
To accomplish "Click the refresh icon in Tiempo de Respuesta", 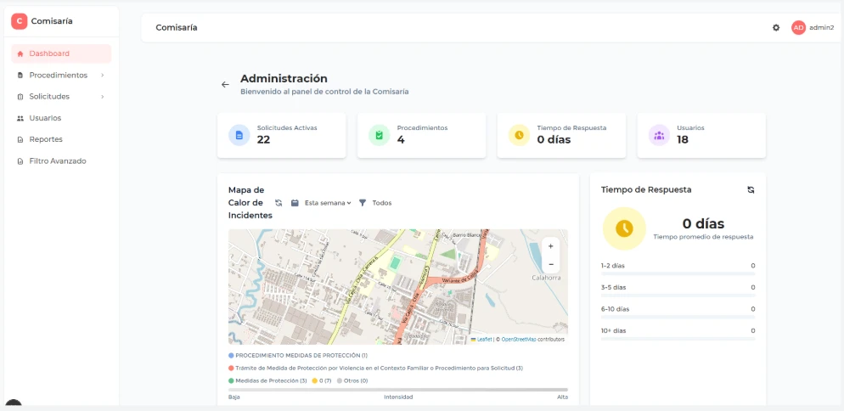I will (751, 189).
